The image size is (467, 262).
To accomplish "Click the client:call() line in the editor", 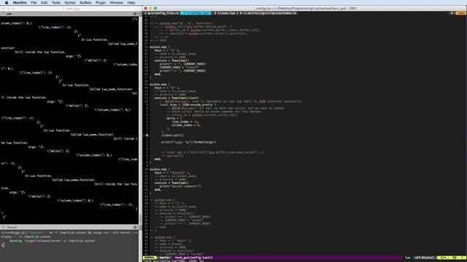I will point(172,135).
